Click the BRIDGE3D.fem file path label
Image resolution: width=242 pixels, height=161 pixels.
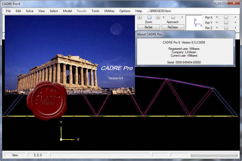click(x=159, y=11)
